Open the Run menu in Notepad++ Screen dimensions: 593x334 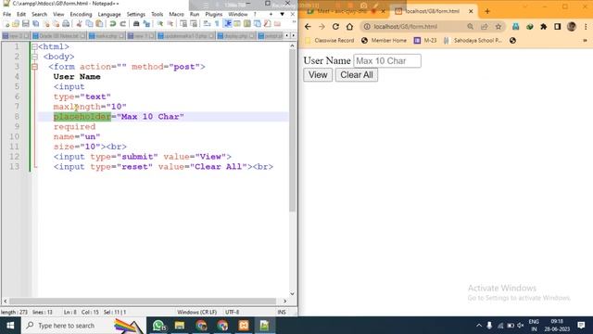tap(195, 14)
